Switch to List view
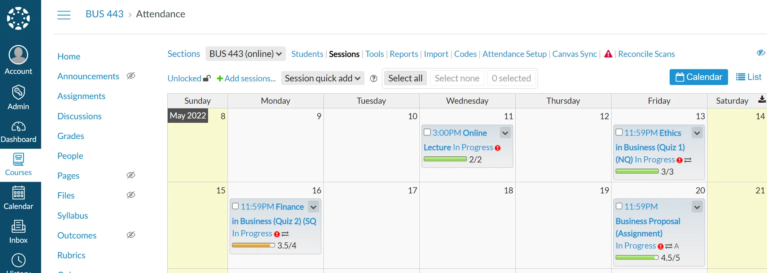The image size is (767, 273). [x=749, y=77]
